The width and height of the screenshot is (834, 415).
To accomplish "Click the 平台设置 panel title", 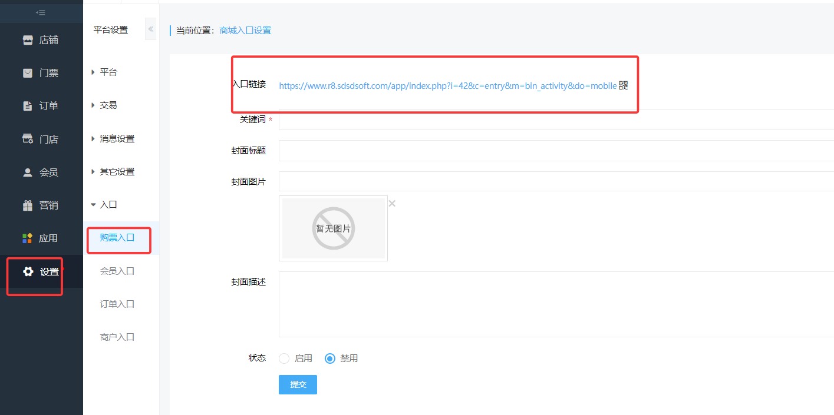I will click(x=111, y=29).
